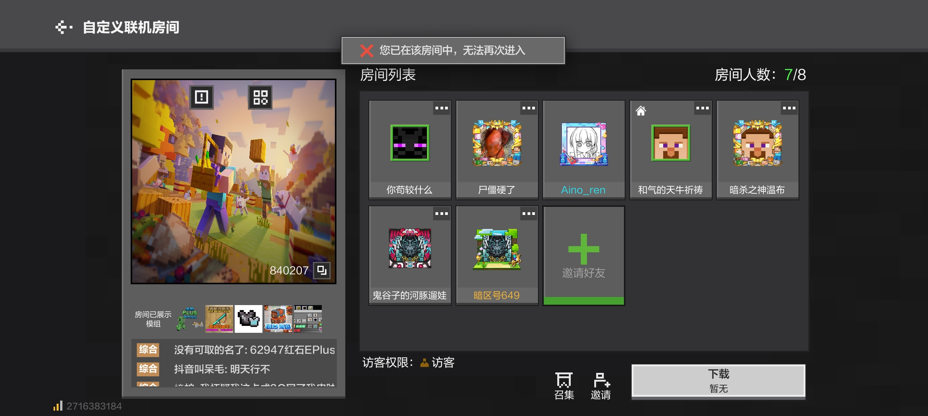The width and height of the screenshot is (928, 416).
Task: Open the inventory interface mod thumbnail
Action: pyautogui.click(x=308, y=319)
